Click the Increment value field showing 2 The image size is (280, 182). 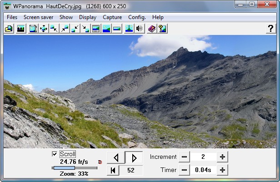click(203, 157)
